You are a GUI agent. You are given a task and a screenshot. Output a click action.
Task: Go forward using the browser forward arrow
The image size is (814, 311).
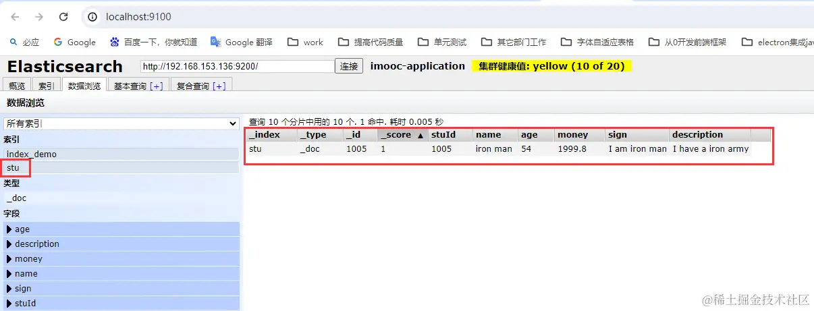39,16
